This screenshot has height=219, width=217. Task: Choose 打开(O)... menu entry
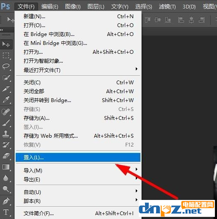tap(78, 25)
